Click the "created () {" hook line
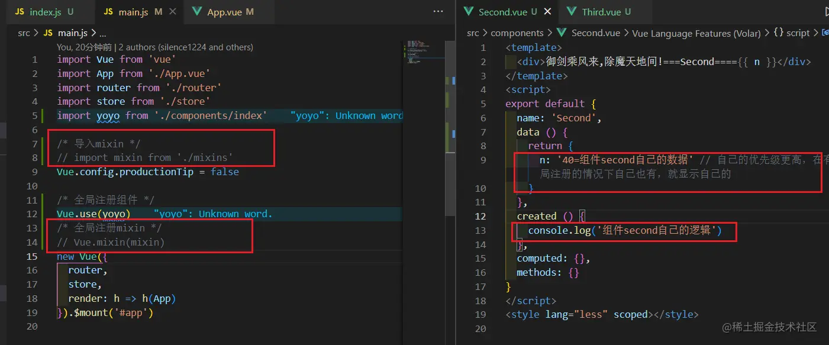The width and height of the screenshot is (829, 345). 551,216
